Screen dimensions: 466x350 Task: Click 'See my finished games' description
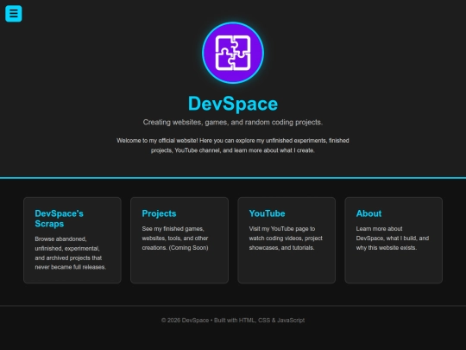click(x=175, y=239)
